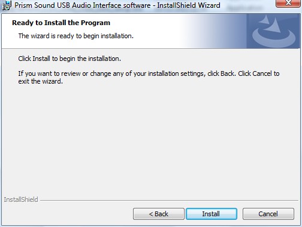Image resolution: width=302 pixels, height=227 pixels.
Task: Click the InstallShield arrow-and-disc banner logo
Action: 274,31
